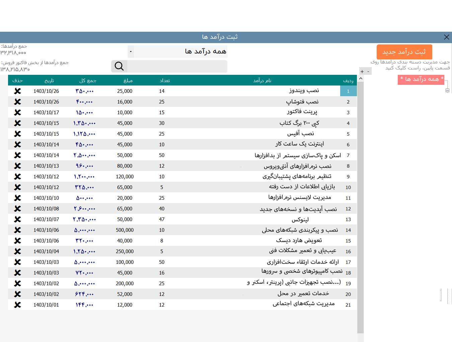Select row number 1 cell
Viewport: 452px width, 342px height.
point(348,91)
